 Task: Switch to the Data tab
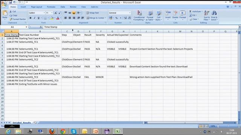coord(63,7)
